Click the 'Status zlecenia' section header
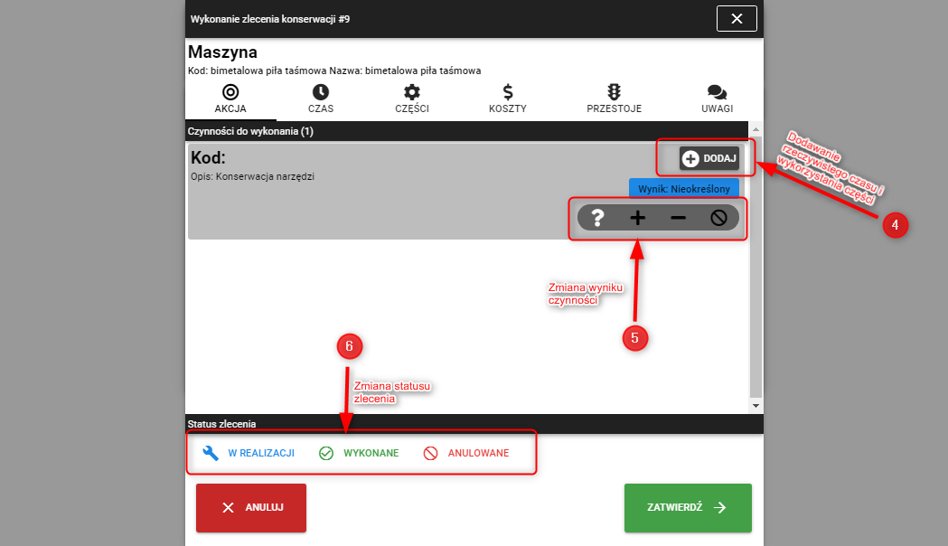The image size is (948, 546). (x=221, y=424)
